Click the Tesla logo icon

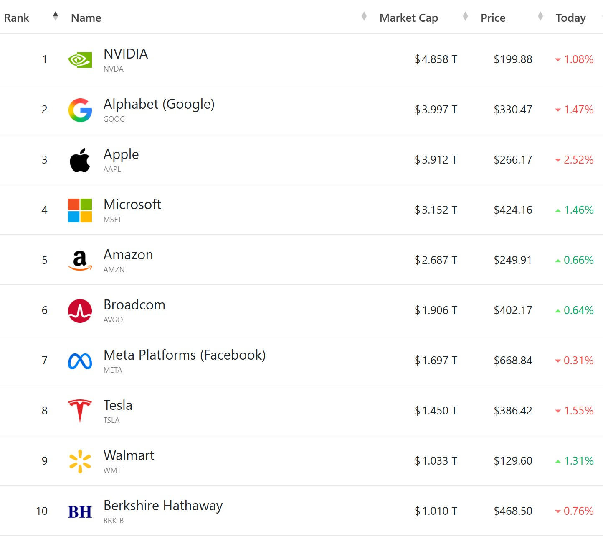pos(80,411)
